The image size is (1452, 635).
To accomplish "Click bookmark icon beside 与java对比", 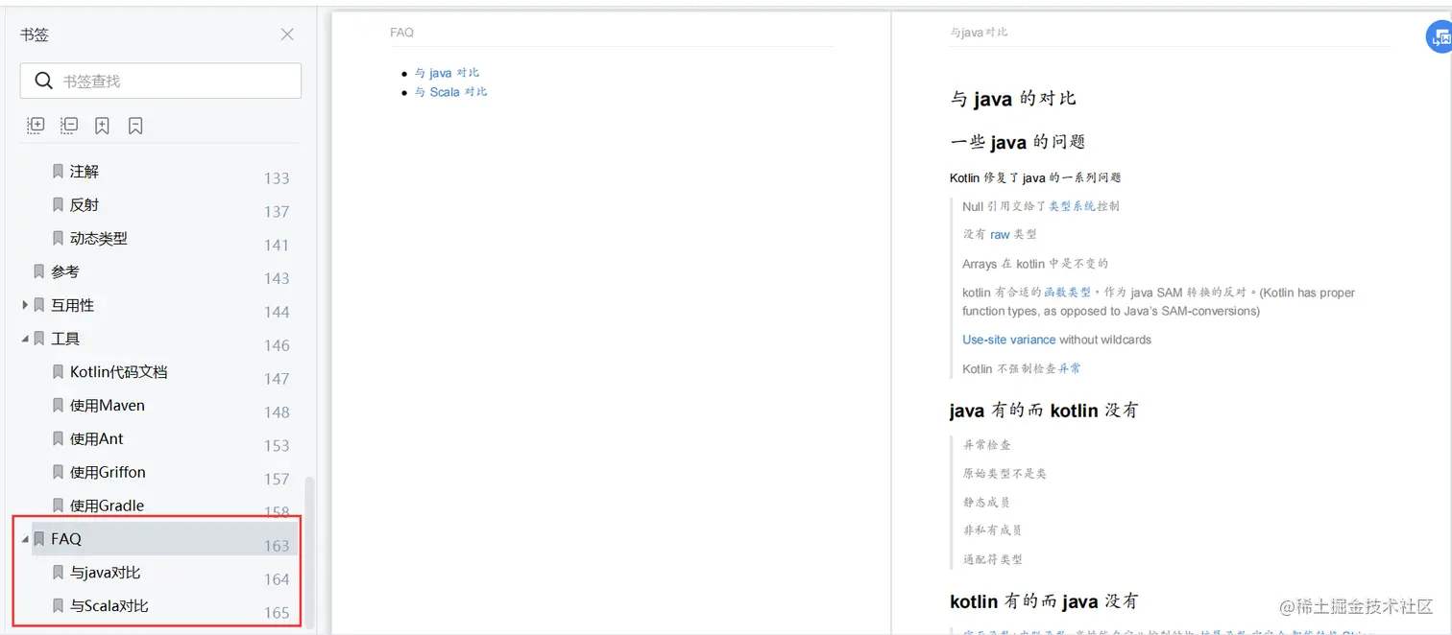I will [x=58, y=573].
